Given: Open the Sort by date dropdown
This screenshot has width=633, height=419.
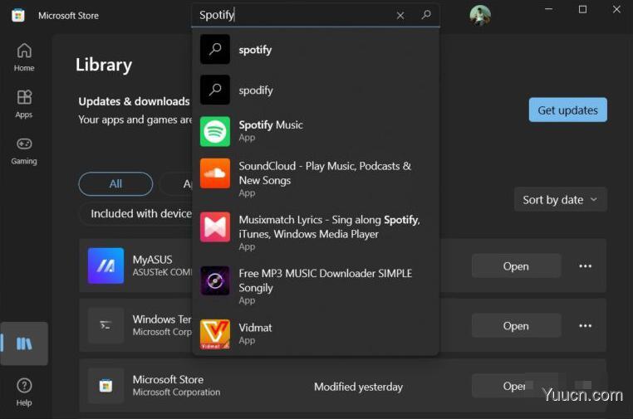Looking at the screenshot, I should [x=561, y=199].
